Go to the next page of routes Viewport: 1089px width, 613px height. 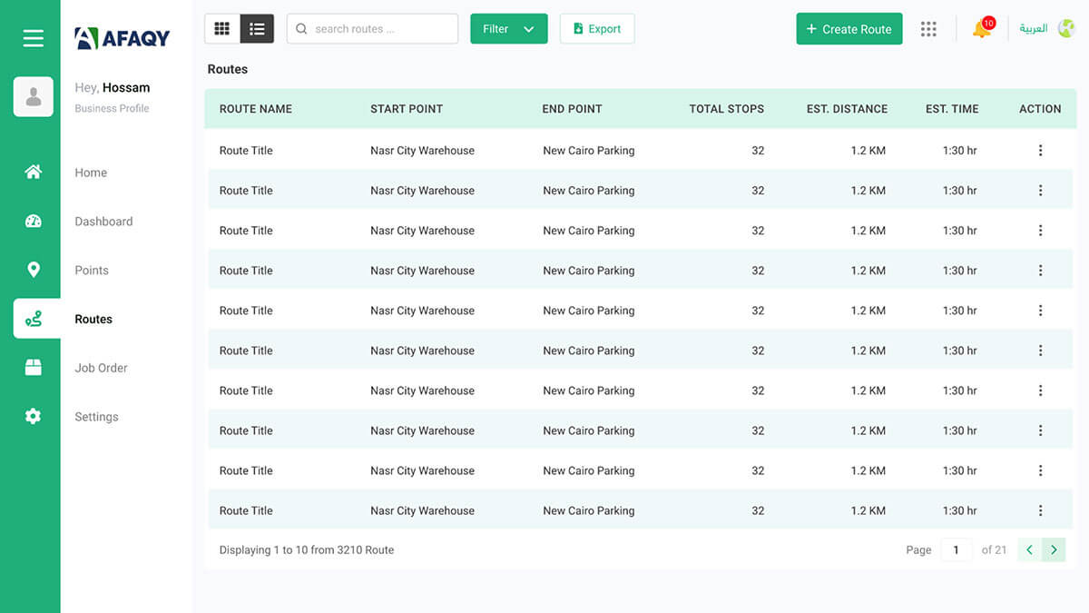pos(1053,549)
